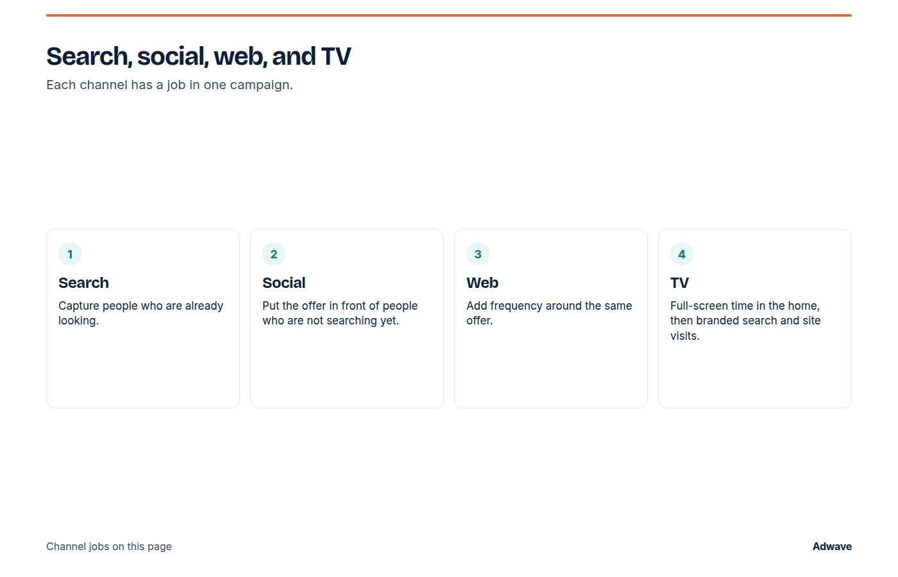
Task: Select the Web card heading
Action: (482, 283)
